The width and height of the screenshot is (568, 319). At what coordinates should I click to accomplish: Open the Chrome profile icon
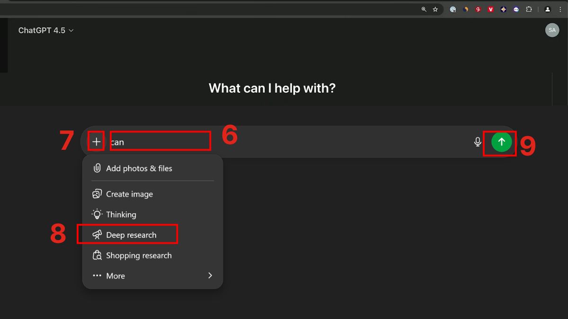(548, 9)
